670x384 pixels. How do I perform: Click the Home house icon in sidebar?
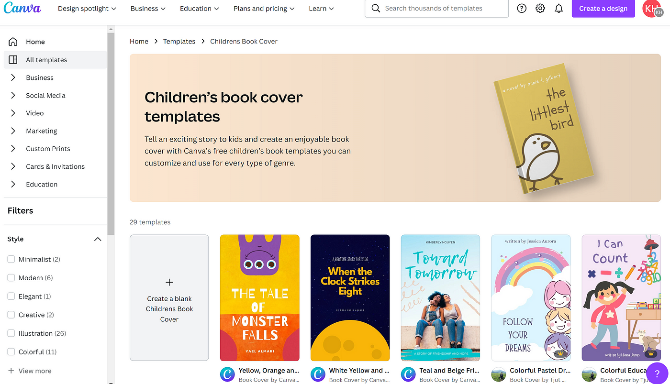13,42
